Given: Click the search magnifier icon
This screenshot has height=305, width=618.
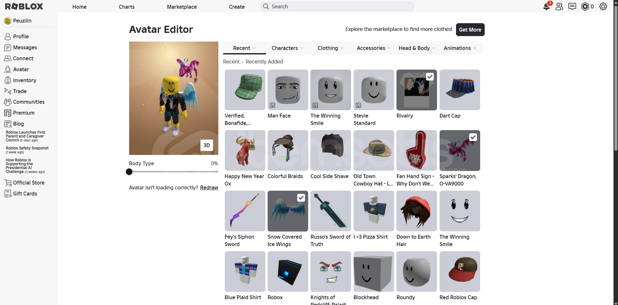Looking at the screenshot, I should 266,6.
